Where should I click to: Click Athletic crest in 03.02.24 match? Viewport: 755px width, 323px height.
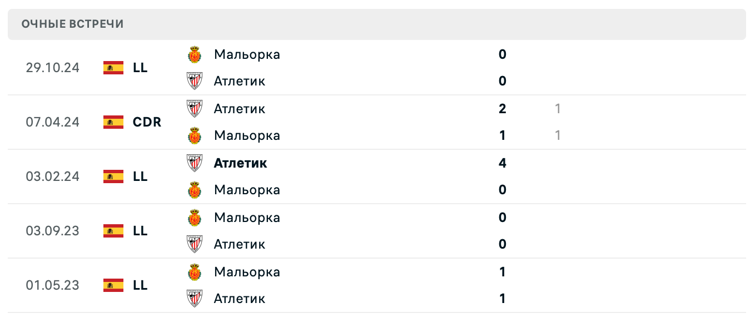coord(195,163)
